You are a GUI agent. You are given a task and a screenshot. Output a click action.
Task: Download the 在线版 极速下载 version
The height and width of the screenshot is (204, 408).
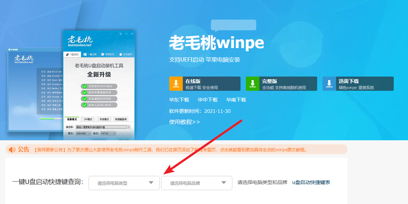click(x=205, y=84)
